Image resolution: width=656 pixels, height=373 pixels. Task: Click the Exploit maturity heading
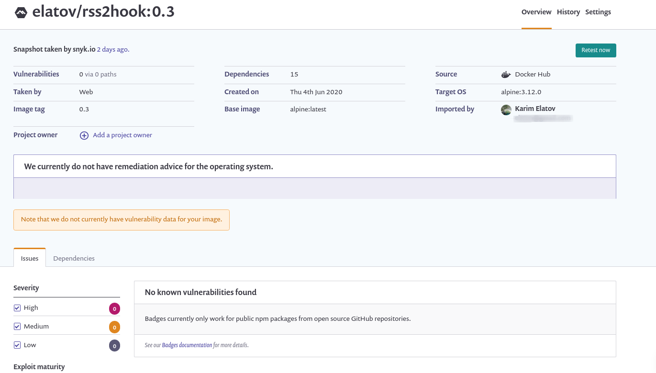click(39, 367)
